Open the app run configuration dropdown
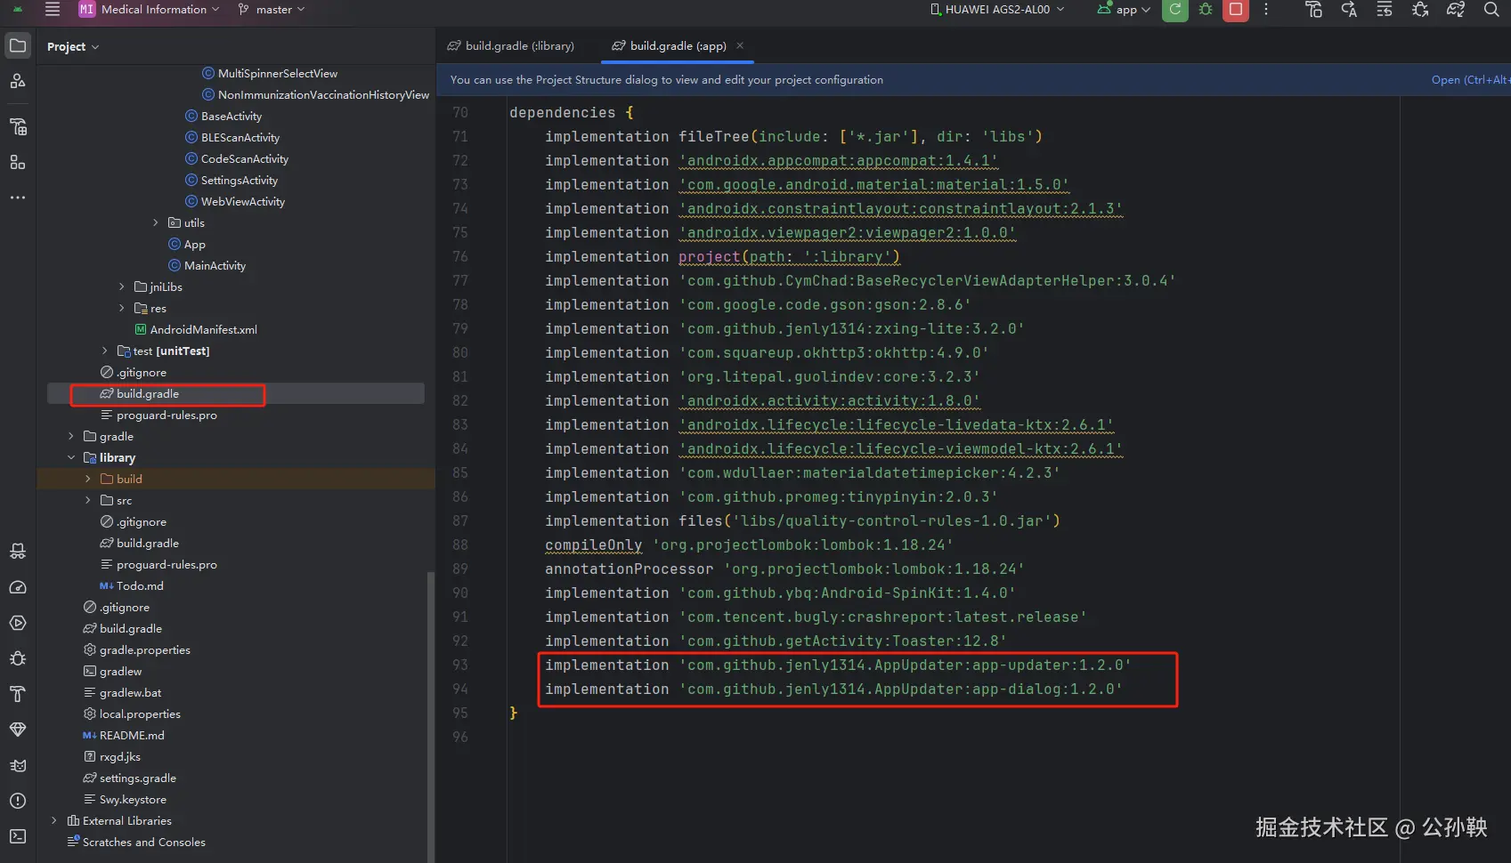The height and width of the screenshot is (863, 1511). (1125, 10)
